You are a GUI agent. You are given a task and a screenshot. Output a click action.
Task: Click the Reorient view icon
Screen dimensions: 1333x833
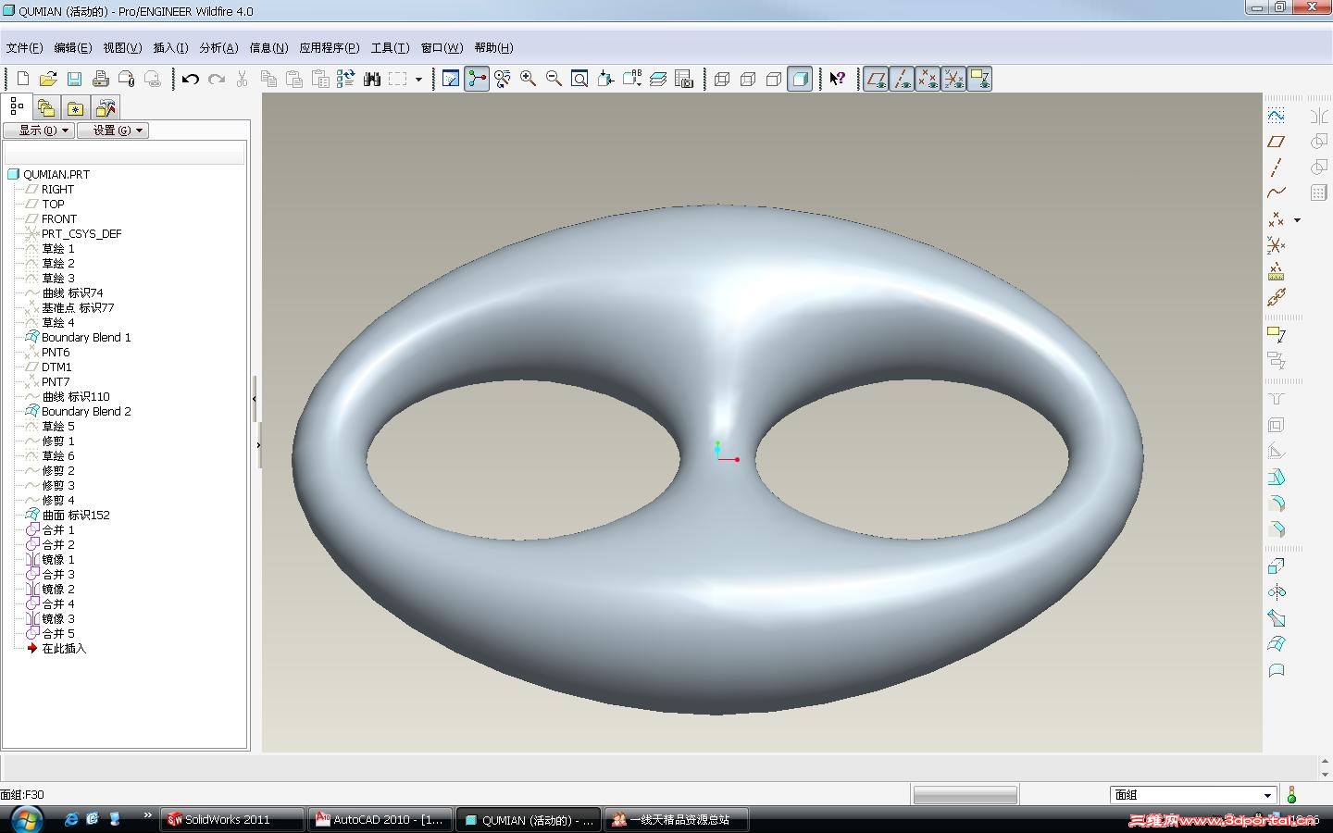point(606,79)
